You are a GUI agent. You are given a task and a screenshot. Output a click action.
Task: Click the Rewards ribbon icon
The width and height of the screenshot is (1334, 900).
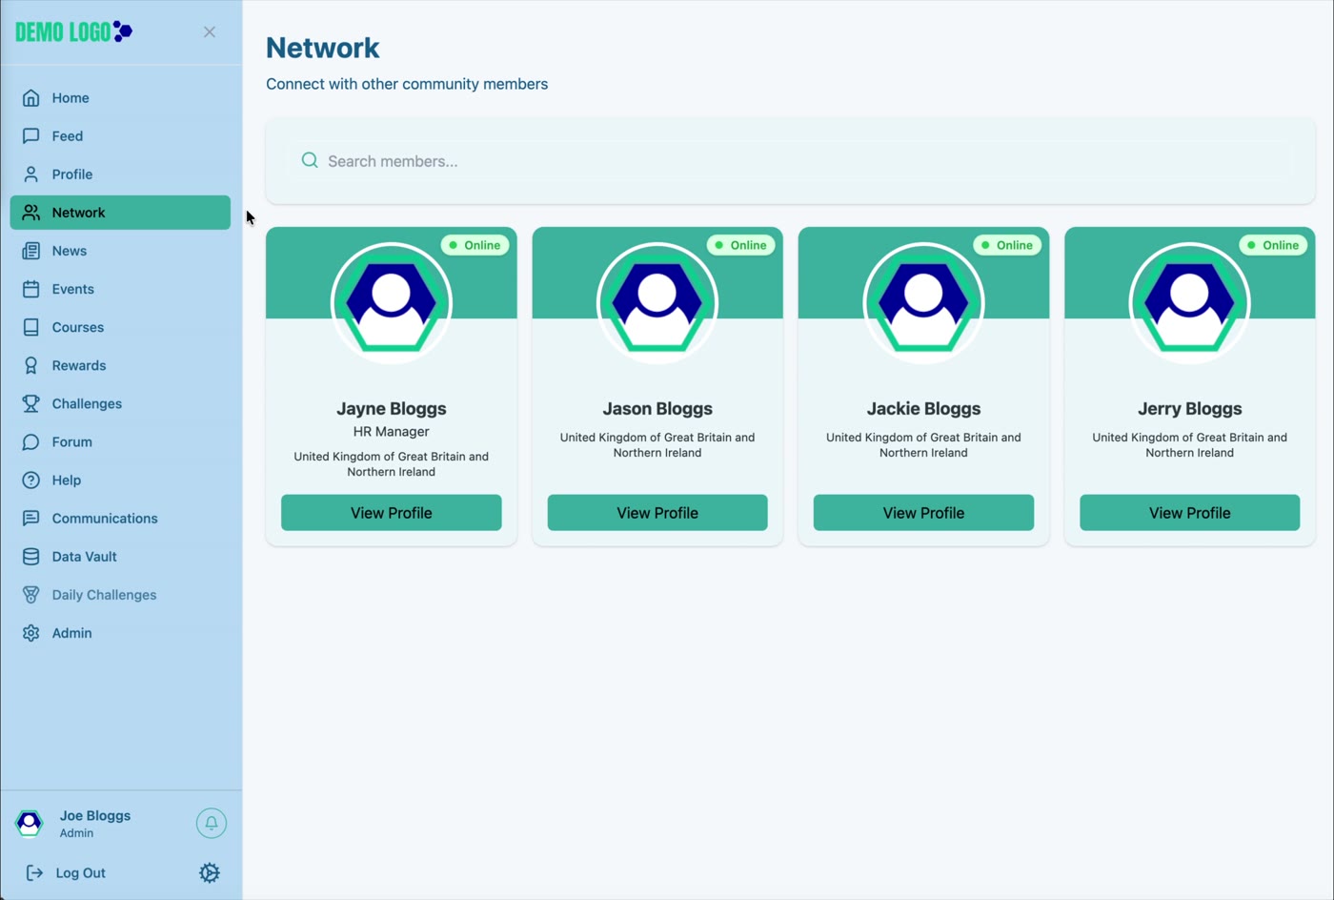click(31, 365)
